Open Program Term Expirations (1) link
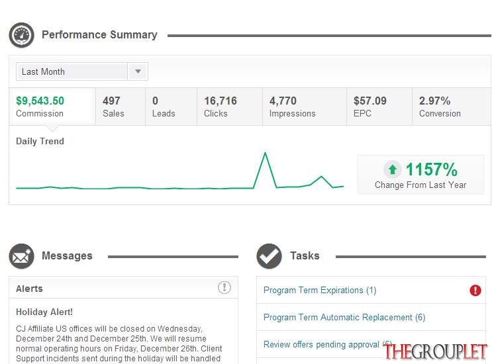 click(320, 291)
